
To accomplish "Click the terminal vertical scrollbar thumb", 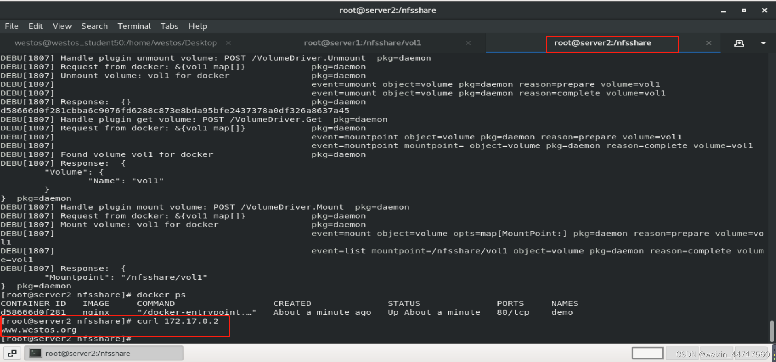I will click(x=772, y=331).
